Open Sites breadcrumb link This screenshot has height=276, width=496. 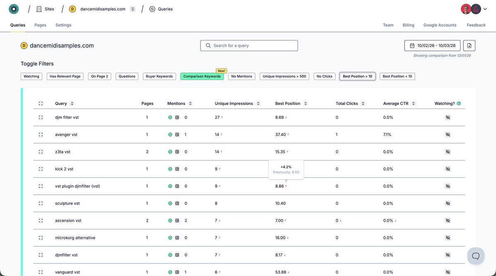(x=45, y=9)
